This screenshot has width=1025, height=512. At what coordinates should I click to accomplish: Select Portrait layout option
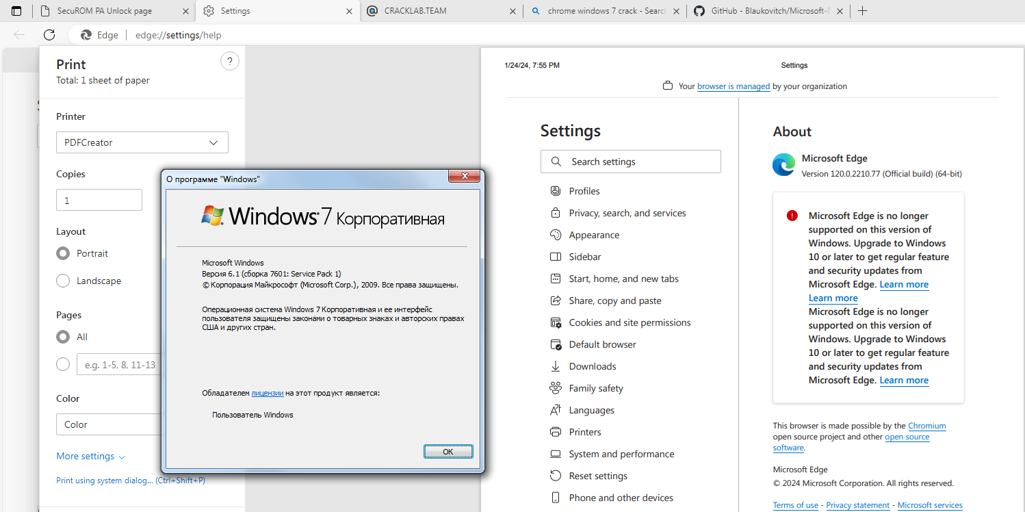63,253
